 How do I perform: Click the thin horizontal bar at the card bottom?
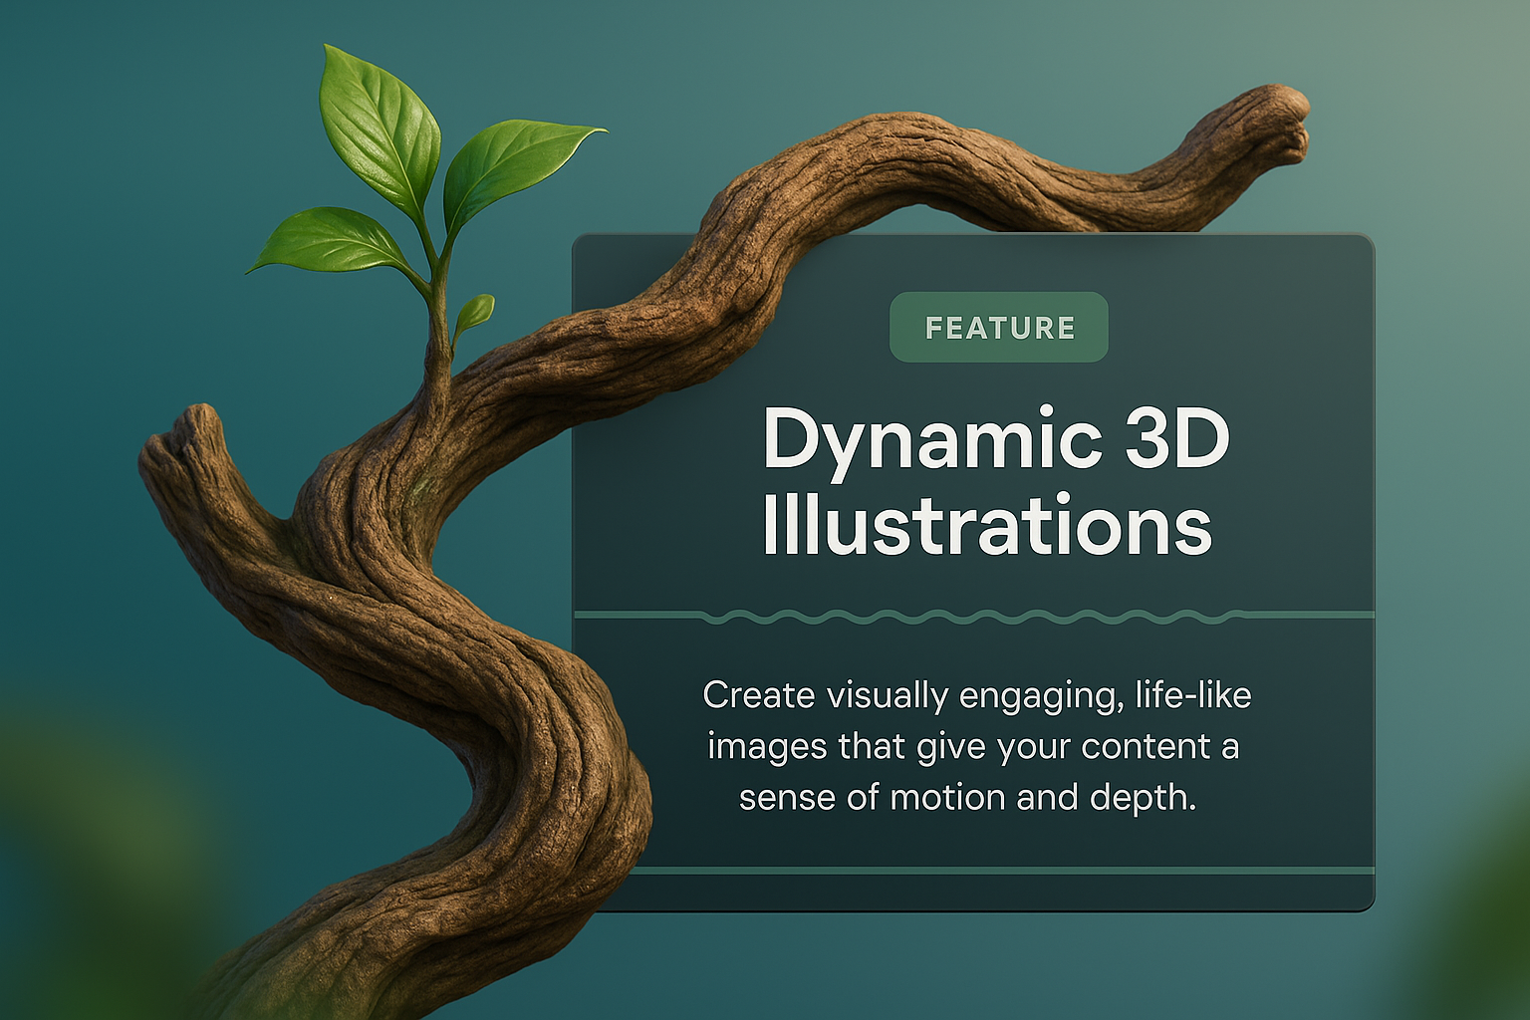pyautogui.click(x=996, y=872)
